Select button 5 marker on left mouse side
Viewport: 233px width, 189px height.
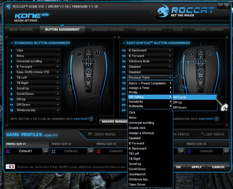click(x=70, y=88)
